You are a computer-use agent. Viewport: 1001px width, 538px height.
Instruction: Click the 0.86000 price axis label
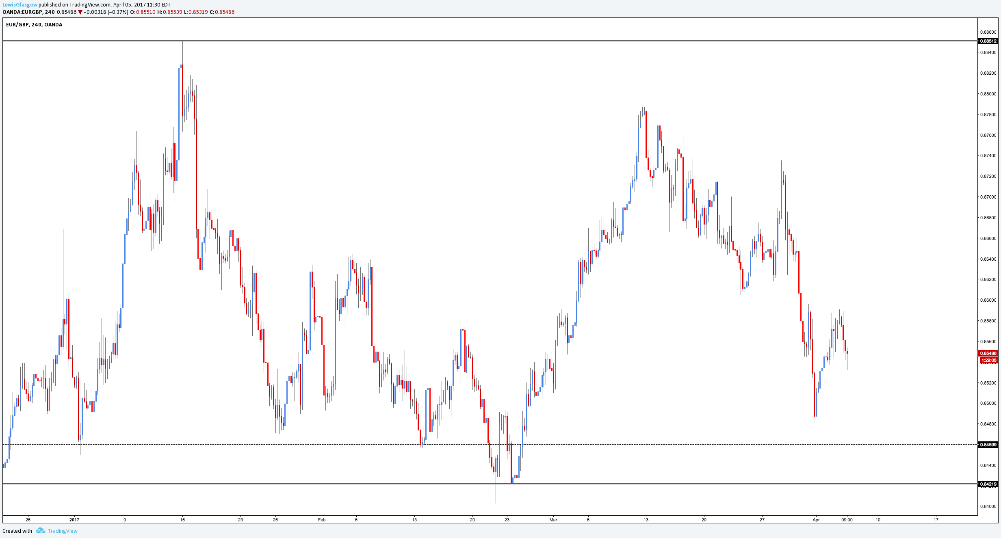tap(988, 300)
